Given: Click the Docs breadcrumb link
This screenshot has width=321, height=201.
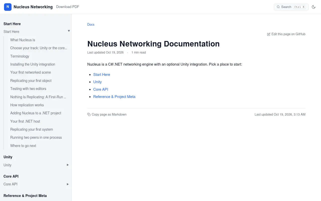Looking at the screenshot, I should (91, 24).
